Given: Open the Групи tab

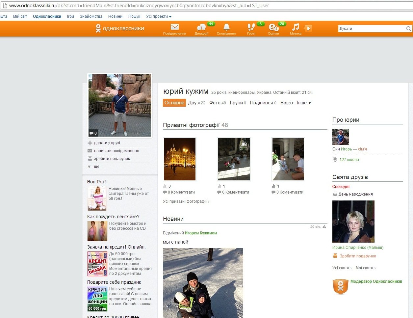Looking at the screenshot, I should (238, 103).
